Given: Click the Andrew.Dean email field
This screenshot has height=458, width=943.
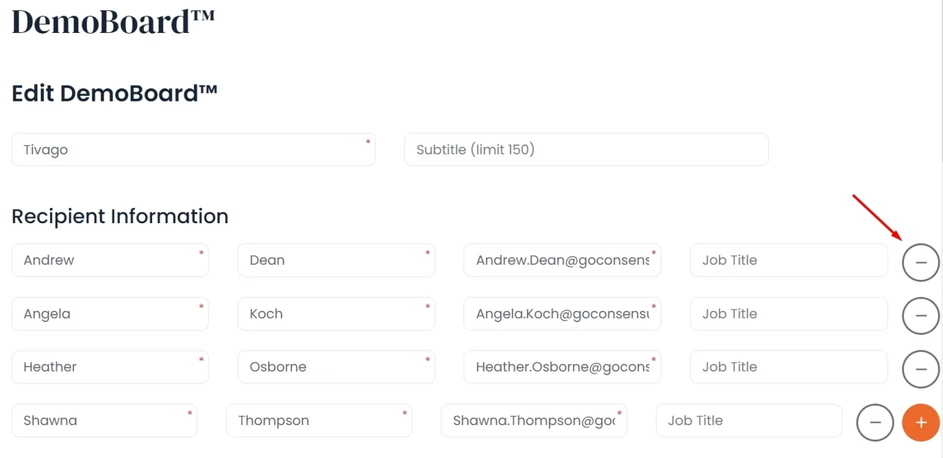Looking at the screenshot, I should point(562,260).
